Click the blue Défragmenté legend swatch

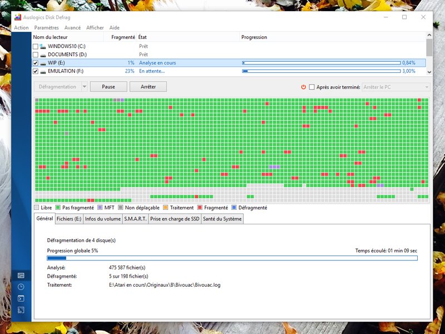point(234,208)
